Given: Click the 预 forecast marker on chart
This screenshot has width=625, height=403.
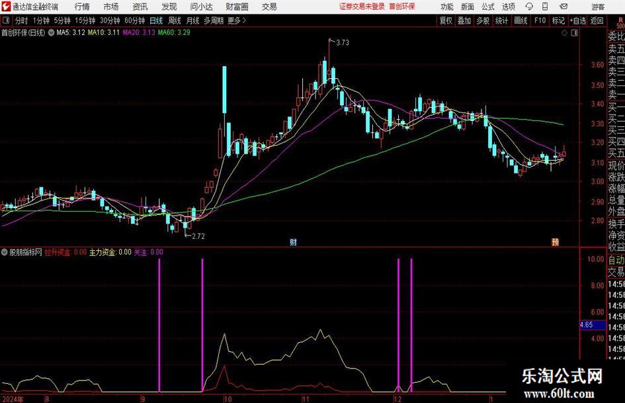Looking at the screenshot, I should [x=555, y=242].
